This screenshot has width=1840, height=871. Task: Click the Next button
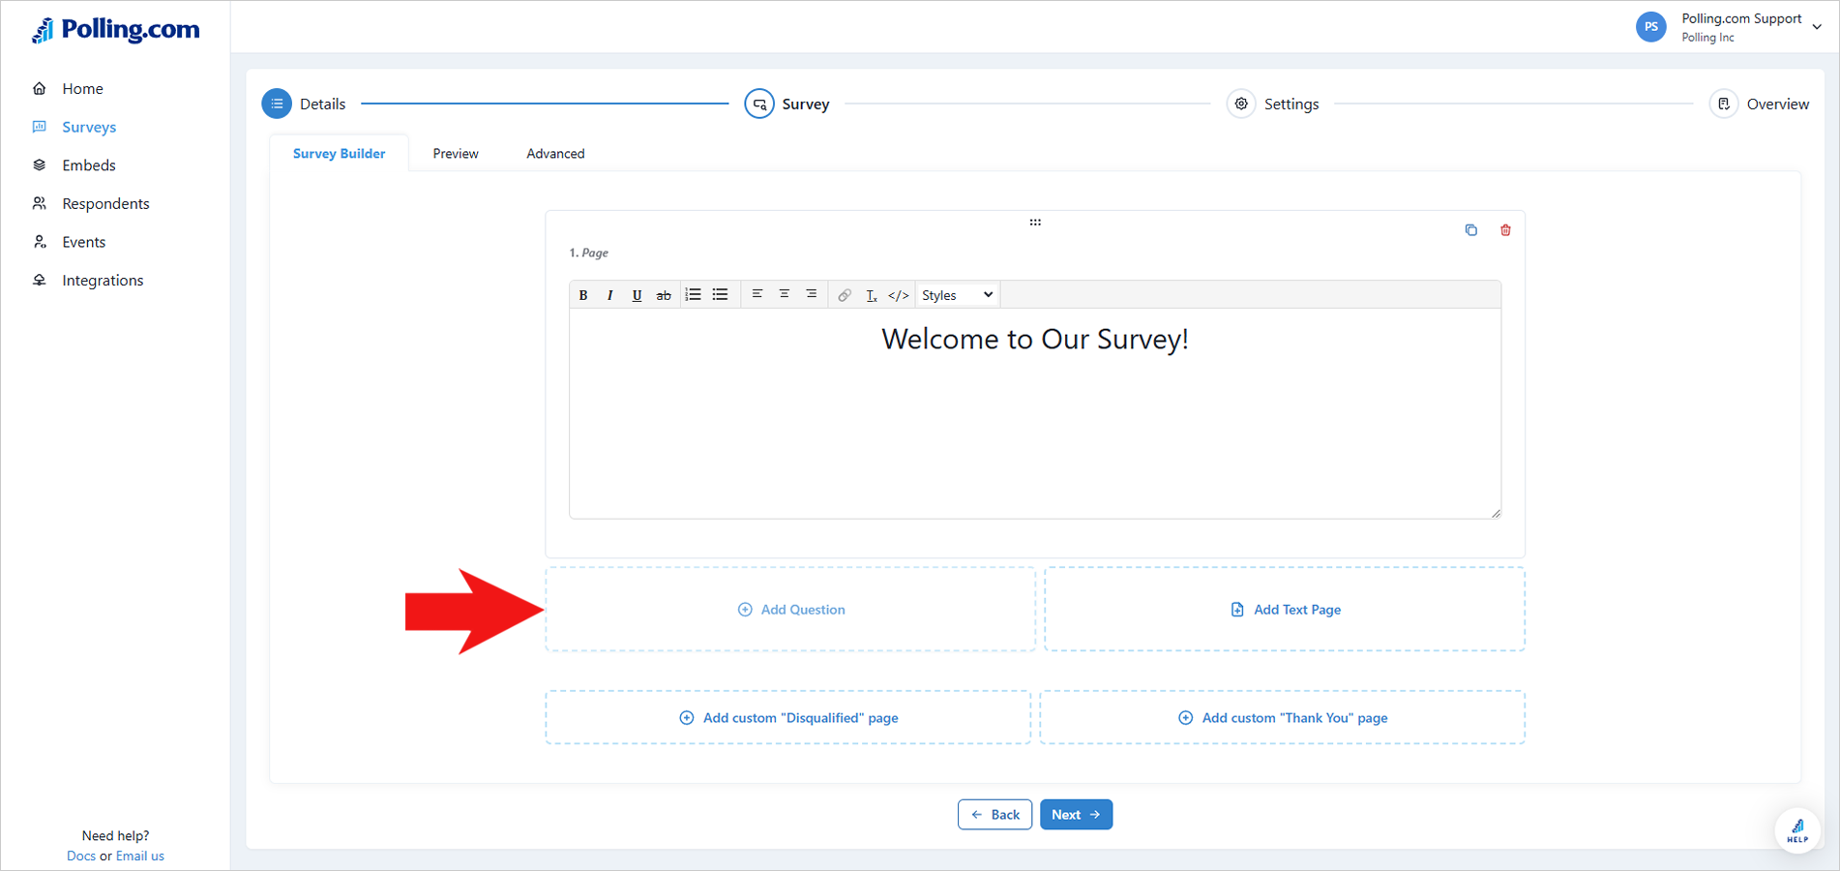click(1076, 814)
